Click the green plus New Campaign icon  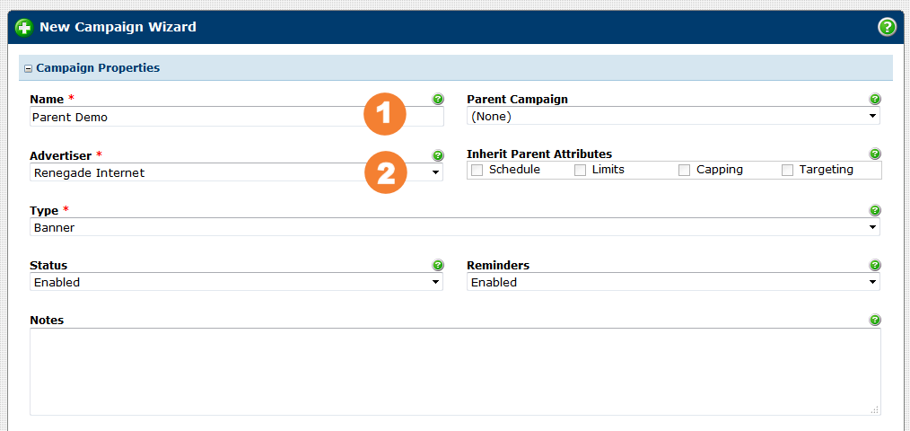24,27
